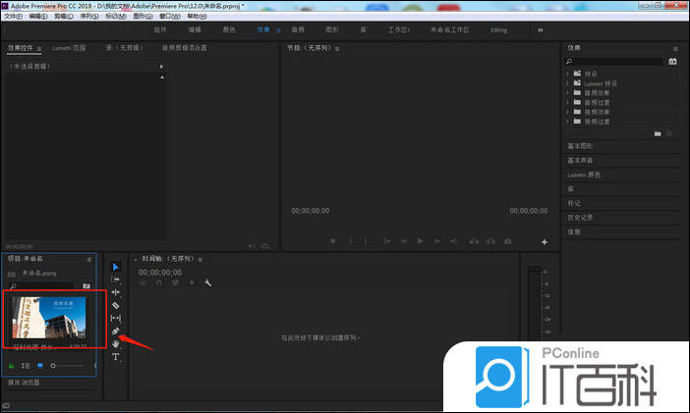Select the Hand tool
The height and width of the screenshot is (413, 690).
(115, 344)
